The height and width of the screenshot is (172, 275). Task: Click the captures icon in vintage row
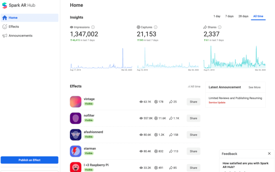click(x=156, y=102)
